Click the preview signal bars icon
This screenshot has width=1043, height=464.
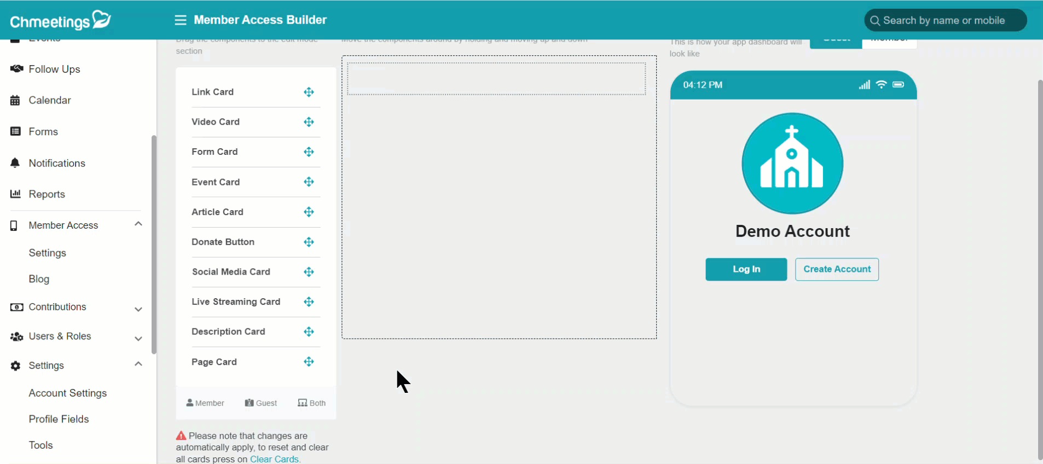click(864, 84)
